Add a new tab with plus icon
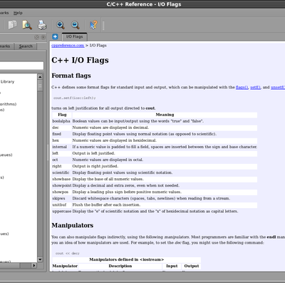285x285 pixels. [55, 36]
